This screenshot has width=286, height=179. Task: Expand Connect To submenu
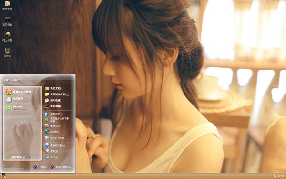[58, 132]
